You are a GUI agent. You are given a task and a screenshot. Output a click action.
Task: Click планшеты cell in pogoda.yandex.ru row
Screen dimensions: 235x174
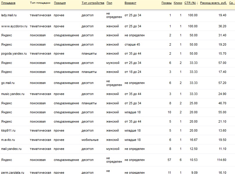click(89, 53)
